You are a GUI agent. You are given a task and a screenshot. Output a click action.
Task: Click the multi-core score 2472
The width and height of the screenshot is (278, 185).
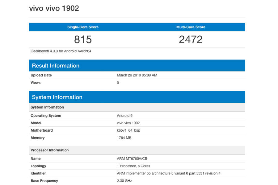(x=191, y=39)
